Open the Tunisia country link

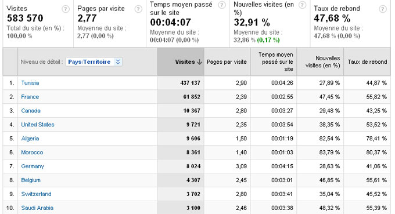30,83
